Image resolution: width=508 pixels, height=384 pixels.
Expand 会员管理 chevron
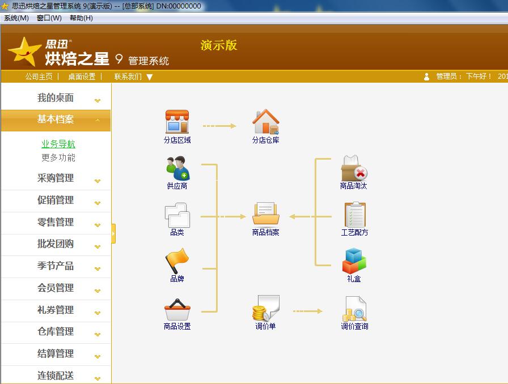[x=97, y=291]
